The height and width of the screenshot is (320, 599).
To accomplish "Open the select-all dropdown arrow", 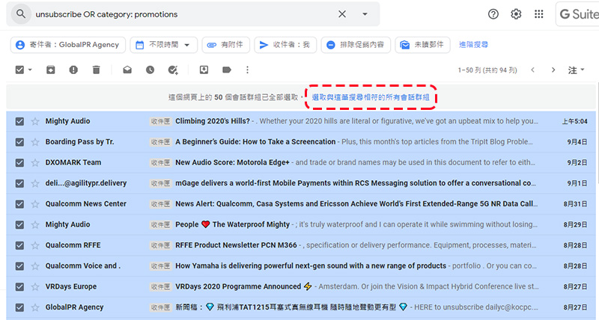I will click(x=30, y=70).
